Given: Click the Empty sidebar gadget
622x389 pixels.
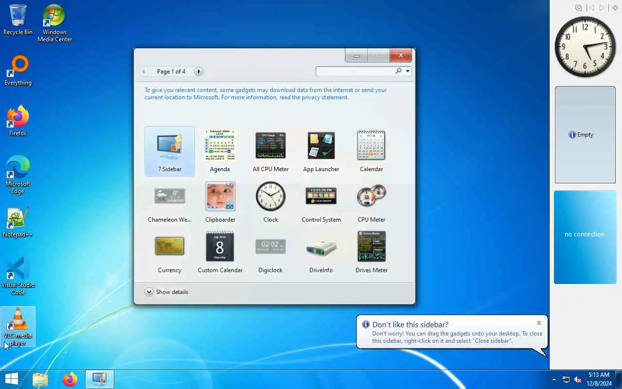Looking at the screenshot, I should pos(585,135).
